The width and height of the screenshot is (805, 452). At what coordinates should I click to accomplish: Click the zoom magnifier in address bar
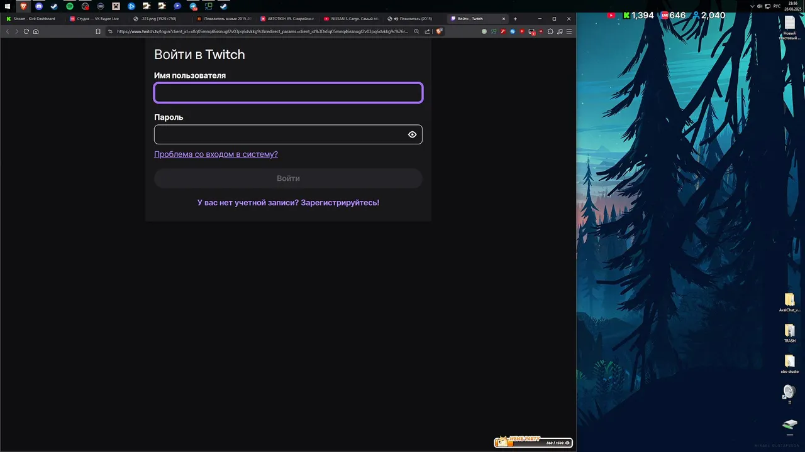click(416, 31)
